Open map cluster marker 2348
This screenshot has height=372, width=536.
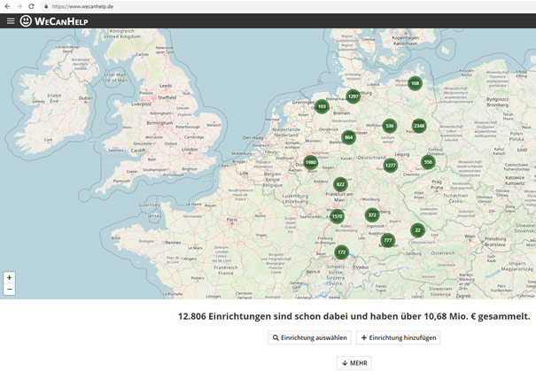tap(419, 126)
